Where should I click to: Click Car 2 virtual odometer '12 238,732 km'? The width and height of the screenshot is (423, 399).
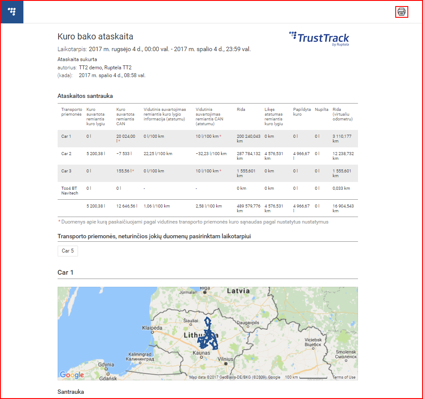343,156
